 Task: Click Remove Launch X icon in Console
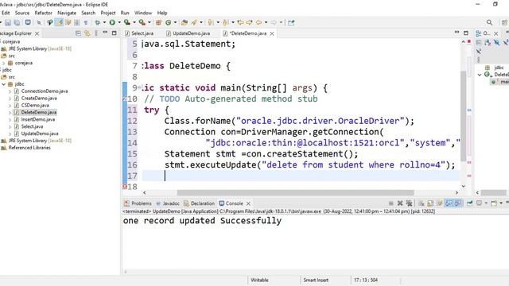click(400, 203)
